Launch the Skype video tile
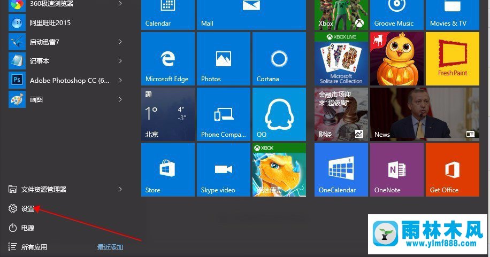Image resolution: width=490 pixels, height=257 pixels. (x=224, y=170)
